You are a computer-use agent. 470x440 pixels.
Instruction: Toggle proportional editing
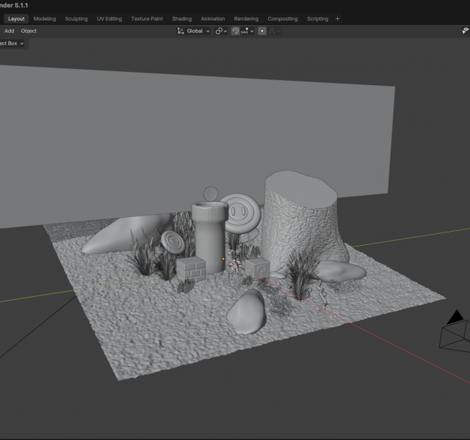point(262,31)
